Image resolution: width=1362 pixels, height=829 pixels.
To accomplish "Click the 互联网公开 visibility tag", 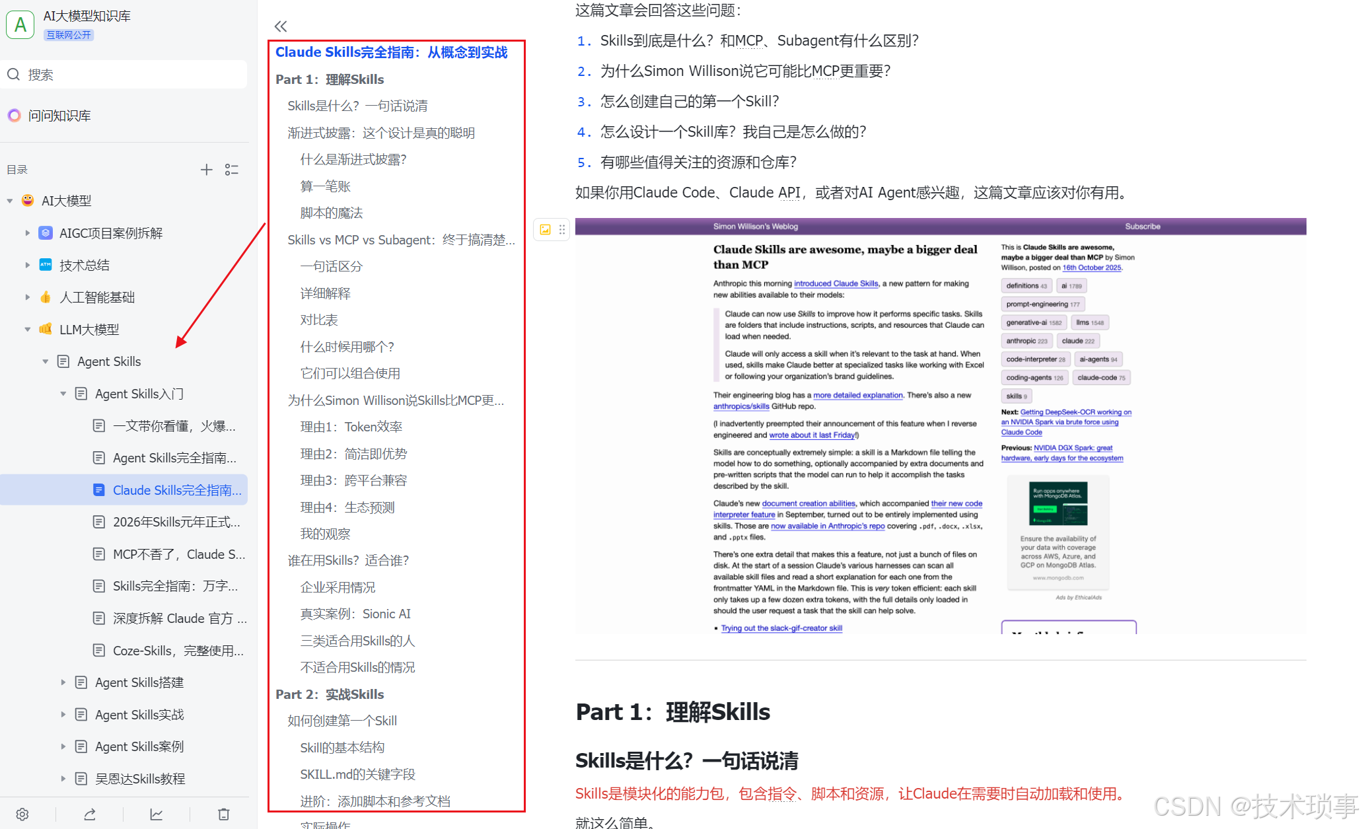I will click(x=69, y=35).
